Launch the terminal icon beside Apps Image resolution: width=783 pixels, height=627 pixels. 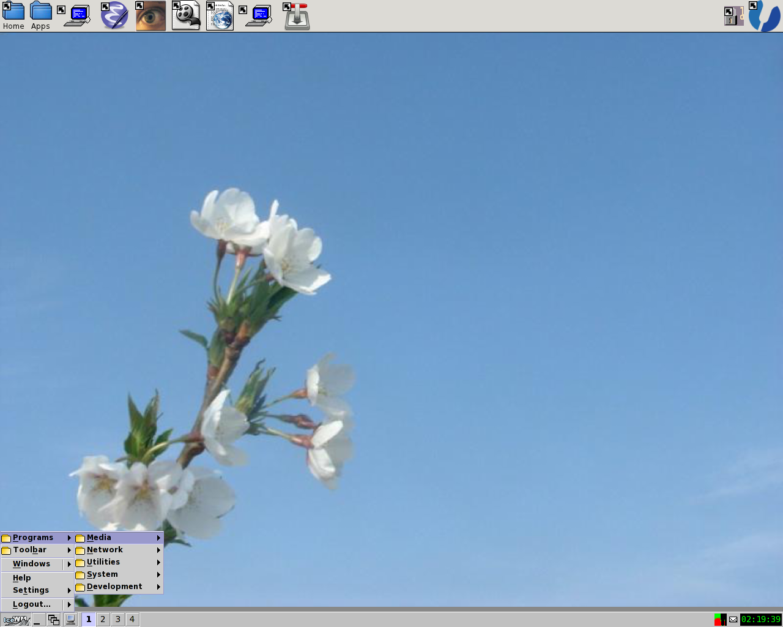tap(75, 16)
